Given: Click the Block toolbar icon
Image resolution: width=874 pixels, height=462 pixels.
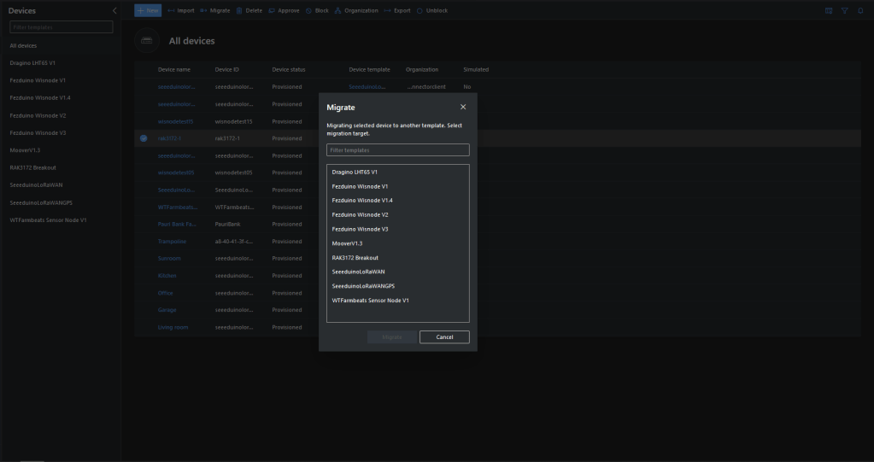Looking at the screenshot, I should click(x=308, y=10).
